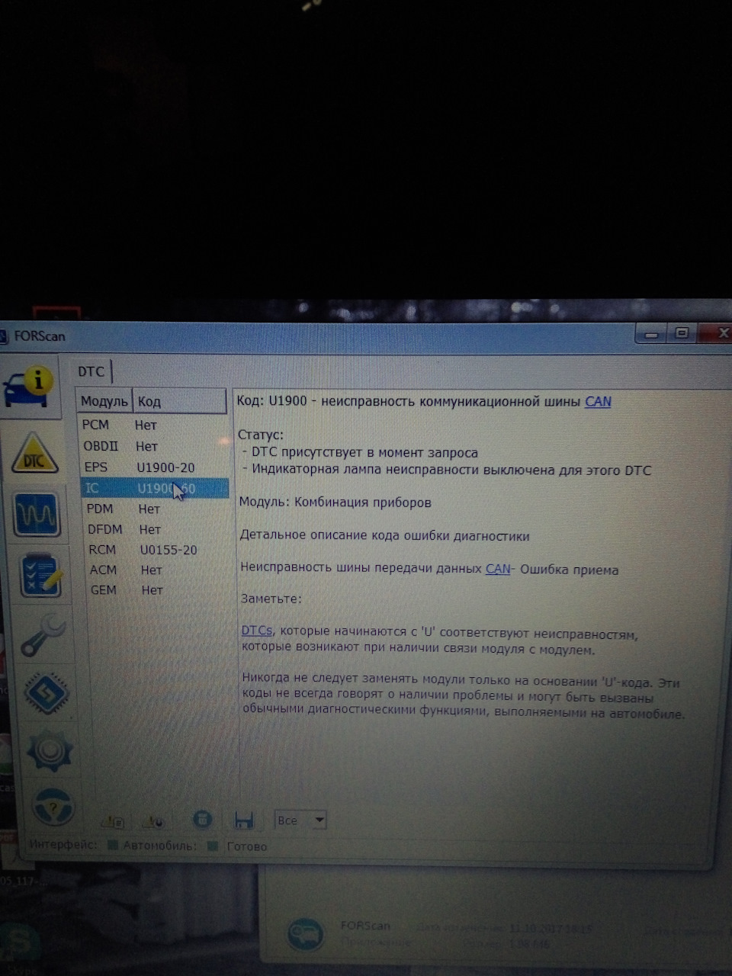This screenshot has height=976, width=732.
Task: Open the chip module configuration section
Action: (x=47, y=692)
